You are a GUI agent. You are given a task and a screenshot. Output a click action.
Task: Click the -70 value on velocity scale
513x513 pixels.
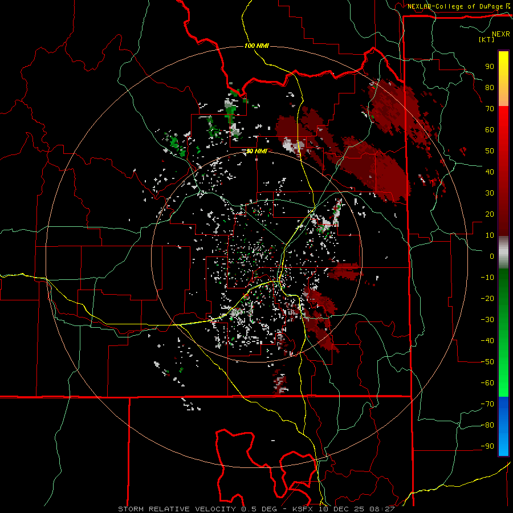[487, 404]
